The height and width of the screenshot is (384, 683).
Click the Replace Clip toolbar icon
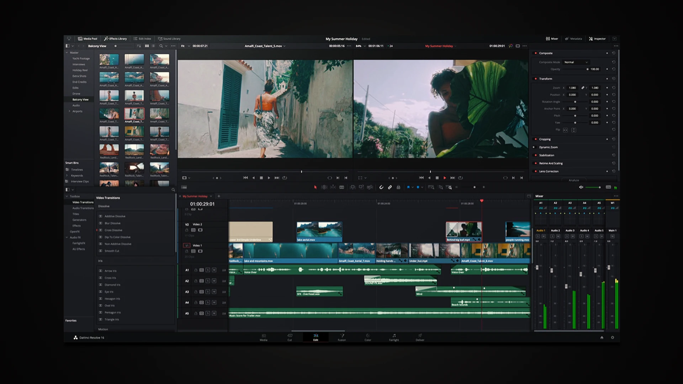370,187
